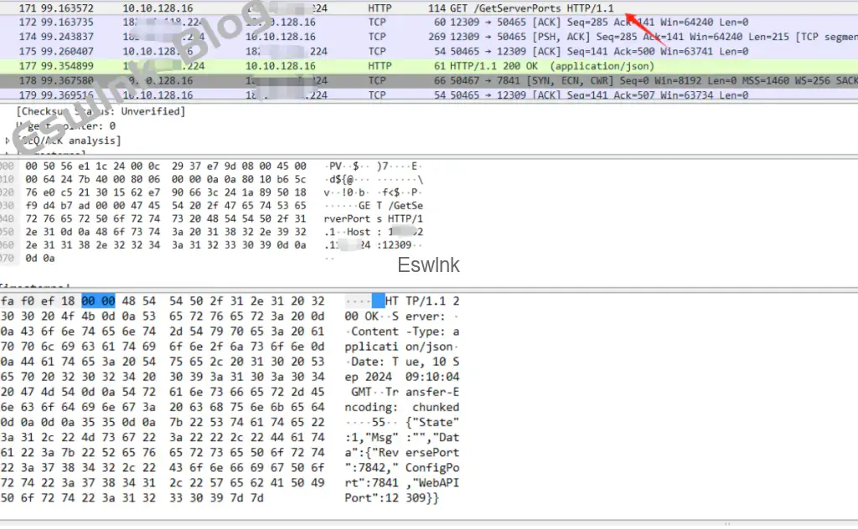
Task: Click the highlighted 00 00 hex bytes
Action: (98, 300)
